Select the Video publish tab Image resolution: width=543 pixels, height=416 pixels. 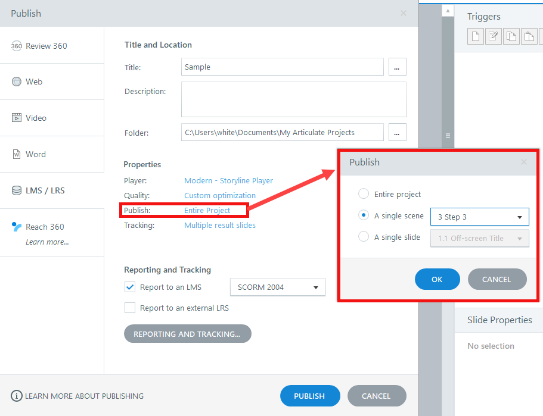point(52,118)
